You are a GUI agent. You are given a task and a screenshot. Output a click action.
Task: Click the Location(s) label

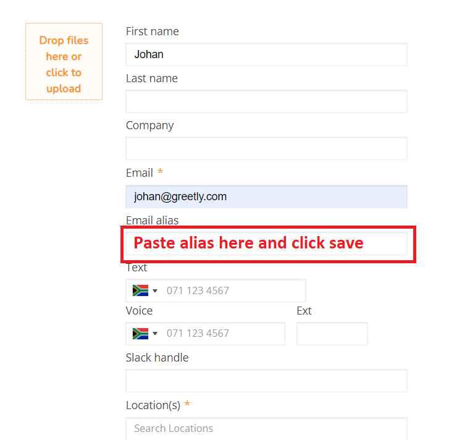tap(153, 405)
